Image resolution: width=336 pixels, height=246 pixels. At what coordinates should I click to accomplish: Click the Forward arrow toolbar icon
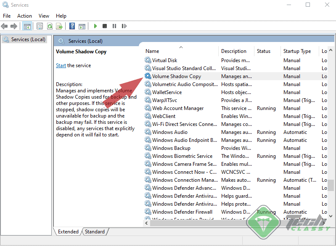click(14, 26)
